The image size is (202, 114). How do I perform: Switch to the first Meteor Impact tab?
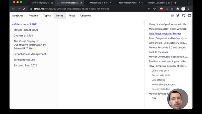coord(40,3)
